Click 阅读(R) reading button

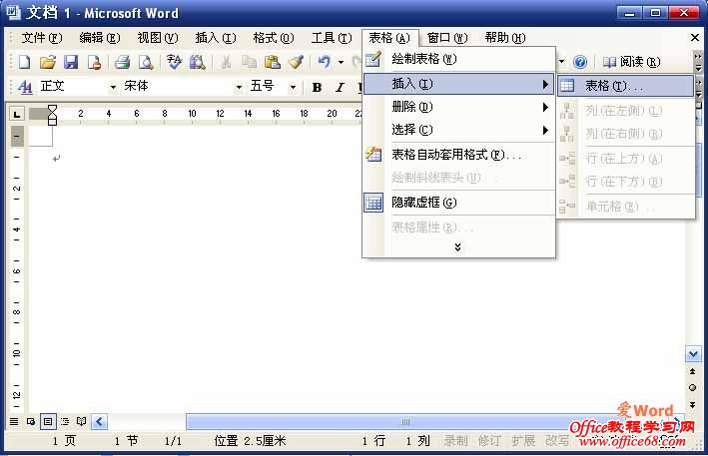point(631,62)
